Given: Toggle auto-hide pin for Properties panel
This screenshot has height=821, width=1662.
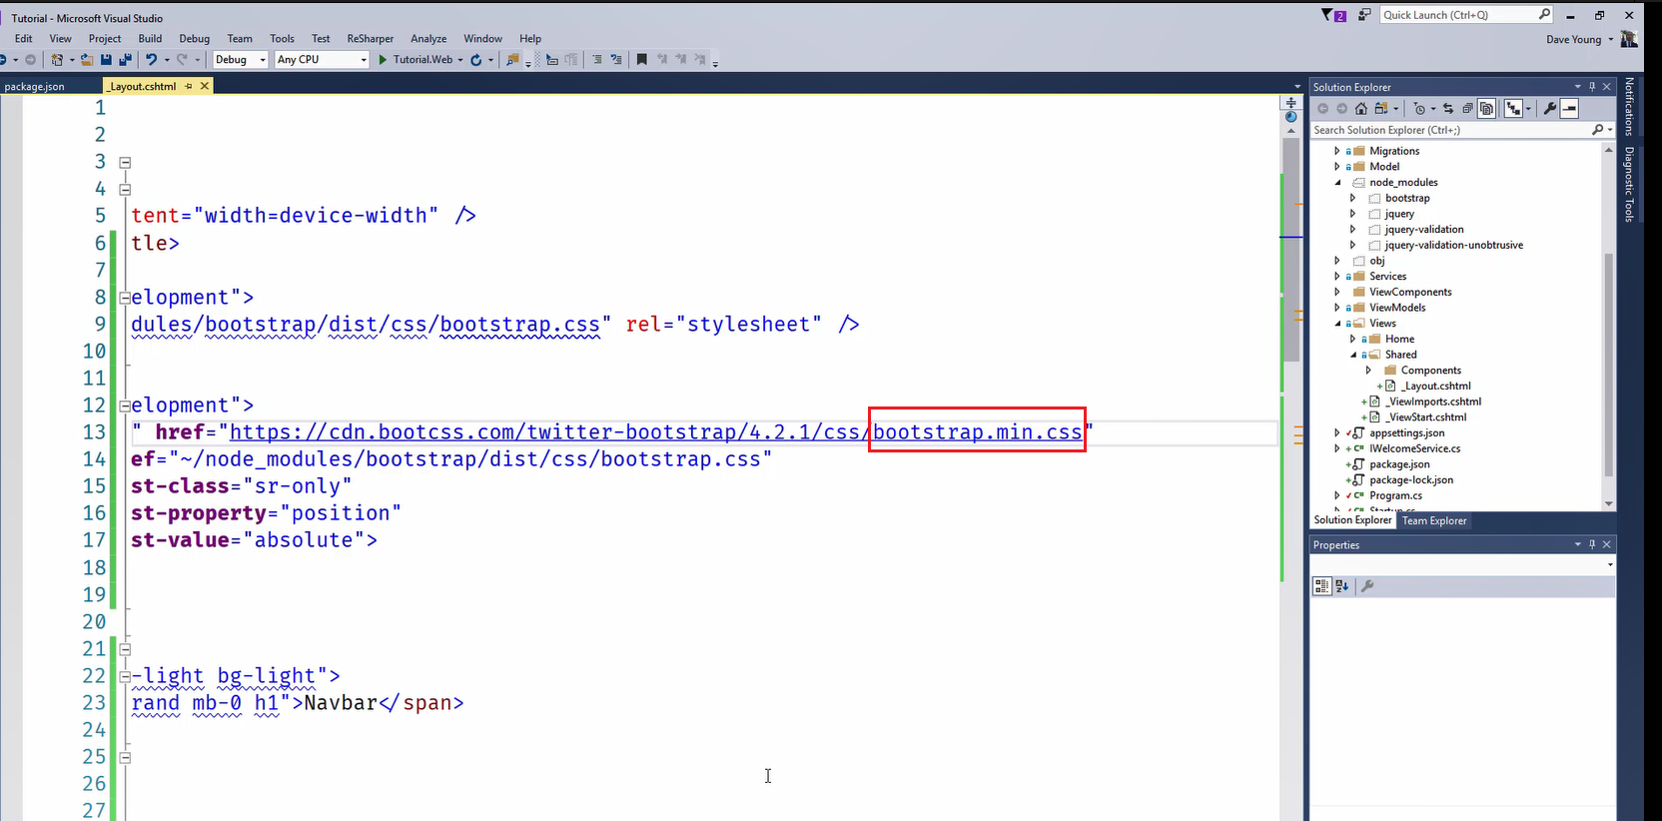Looking at the screenshot, I should [x=1592, y=544].
